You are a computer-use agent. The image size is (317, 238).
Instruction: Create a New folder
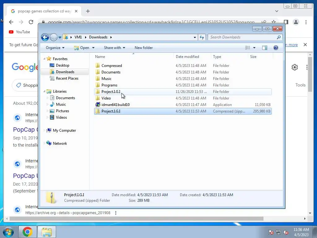click(x=144, y=48)
